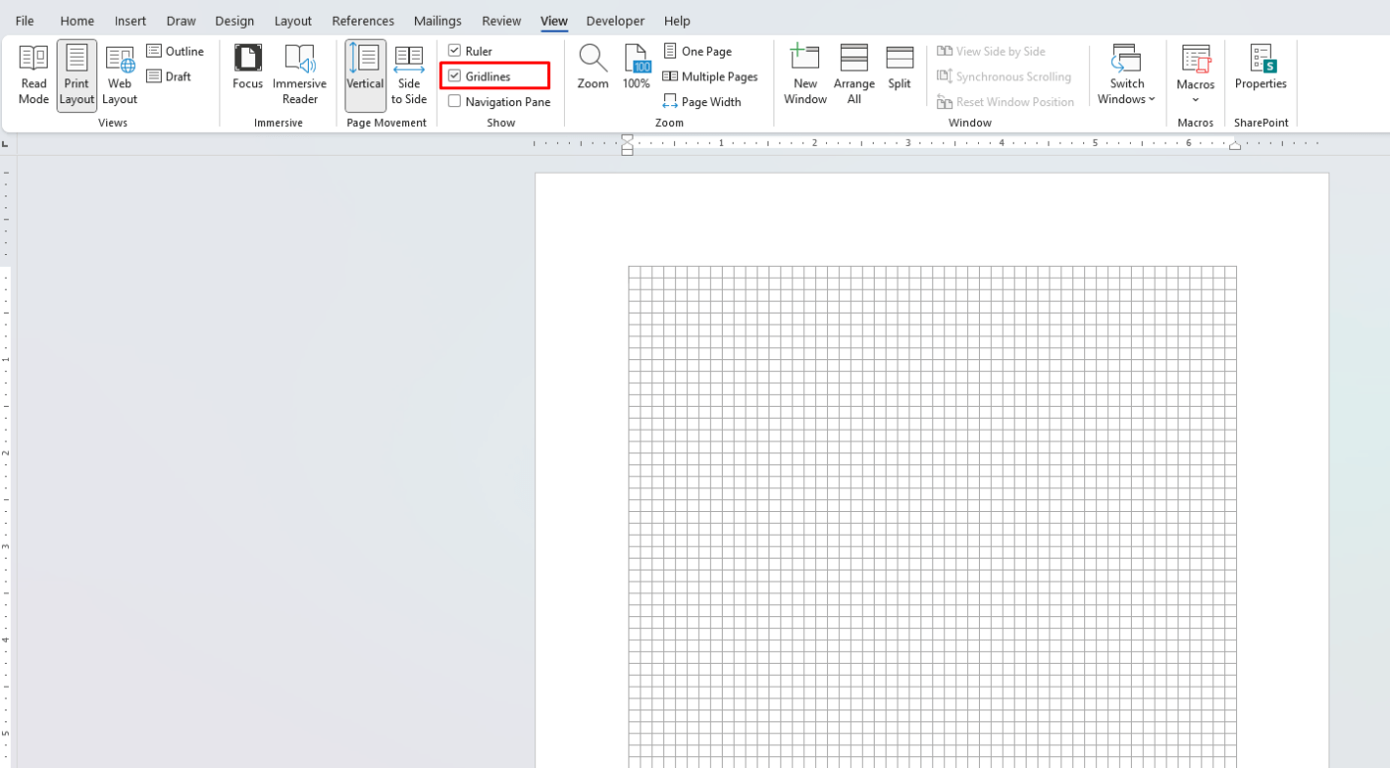
Task: Click Synchronous Scrolling
Action: pyautogui.click(x=1005, y=76)
